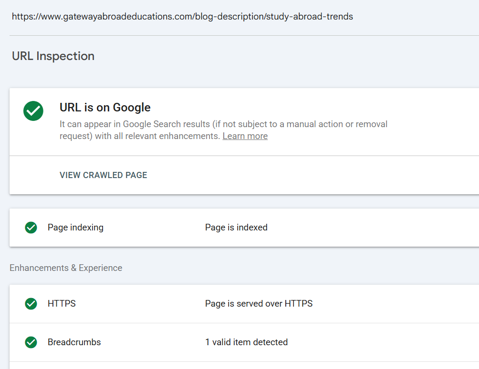The height and width of the screenshot is (369, 479).
Task: Expand the 'HTTPS' enhancement label
Action: tap(62, 304)
